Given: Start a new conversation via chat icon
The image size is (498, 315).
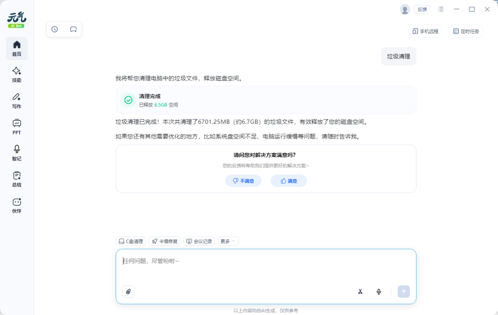Looking at the screenshot, I should click(74, 29).
